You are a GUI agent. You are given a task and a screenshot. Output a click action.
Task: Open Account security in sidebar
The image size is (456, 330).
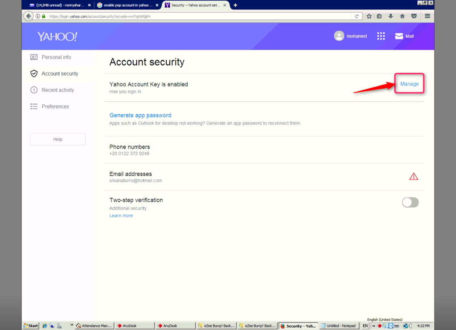(60, 73)
